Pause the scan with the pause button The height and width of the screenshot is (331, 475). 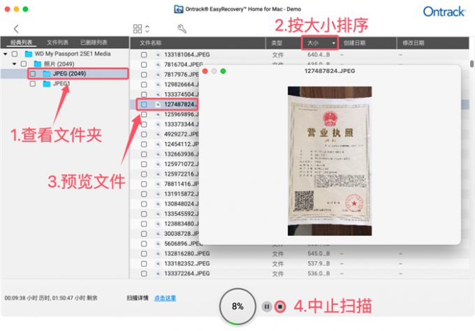click(267, 307)
